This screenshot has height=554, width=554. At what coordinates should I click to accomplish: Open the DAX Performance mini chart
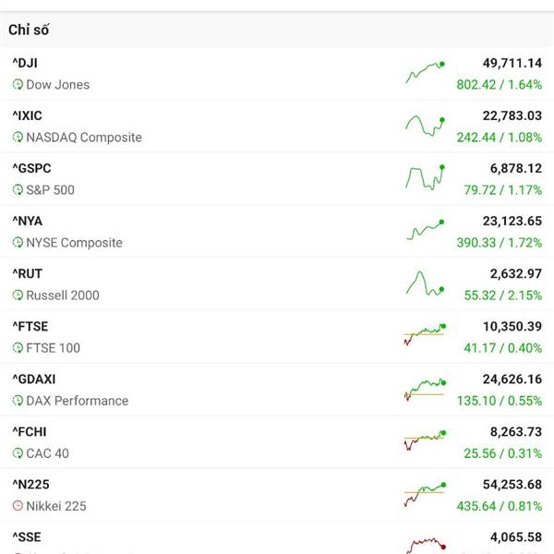point(425,389)
